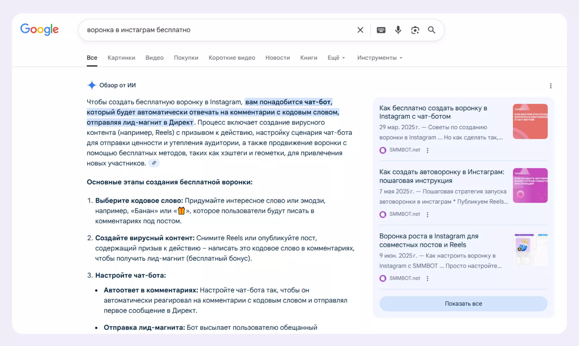Start voice search with microphone icon
Image resolution: width=579 pixels, height=346 pixels.
tap(398, 30)
